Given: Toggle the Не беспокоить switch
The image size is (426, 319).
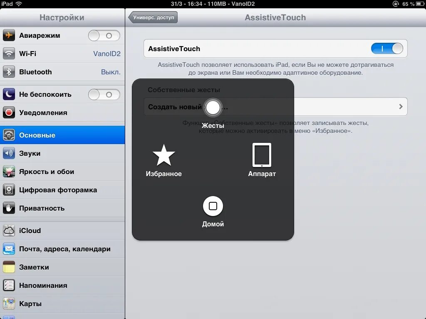Looking at the screenshot, I should pyautogui.click(x=104, y=94).
